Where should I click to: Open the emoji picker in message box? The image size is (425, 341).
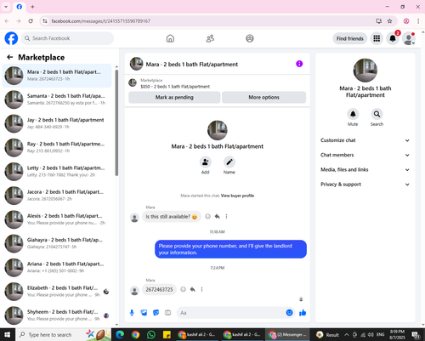[289, 313]
